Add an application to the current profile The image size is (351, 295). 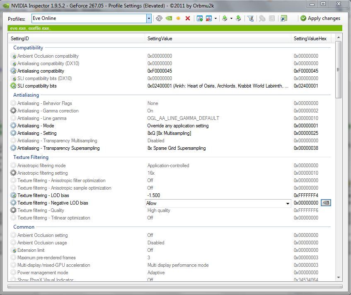coord(199,18)
